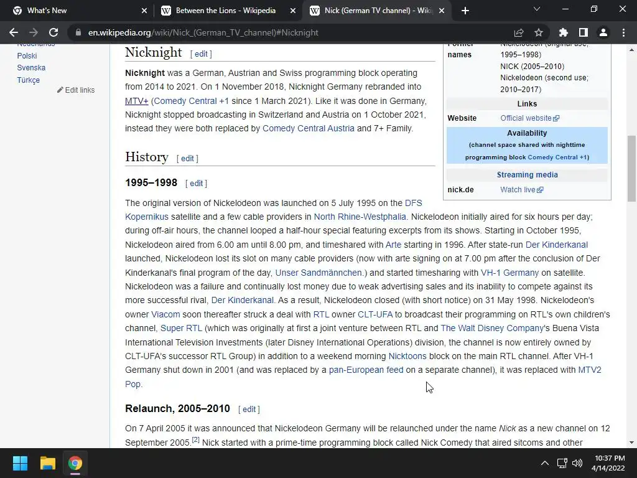
Task: Open the Chrome profile menu
Action: coord(603,32)
